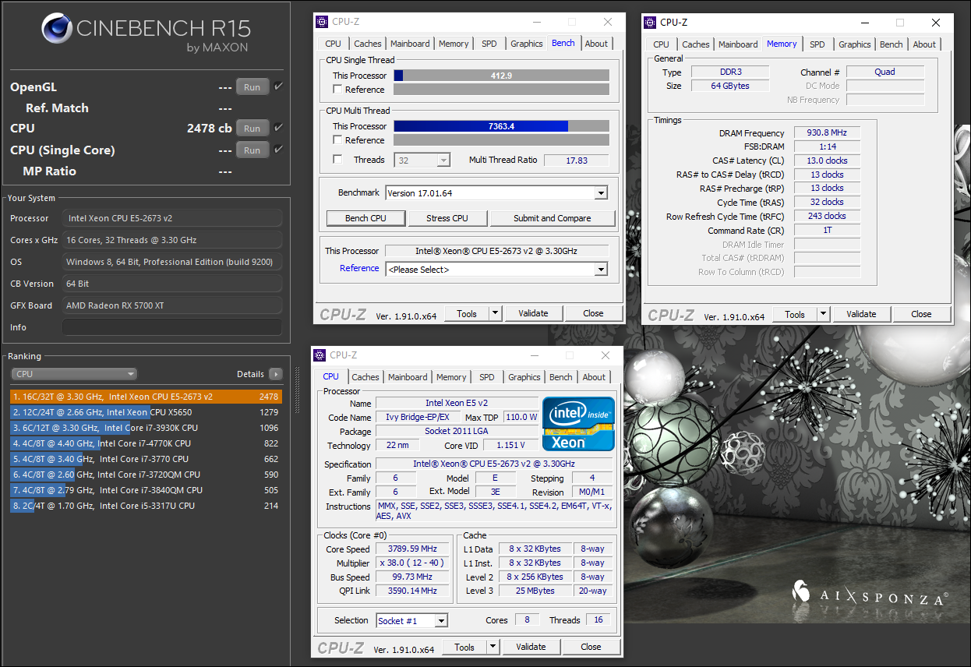Run the OpenGL benchmark
The image size is (971, 667).
(x=252, y=87)
